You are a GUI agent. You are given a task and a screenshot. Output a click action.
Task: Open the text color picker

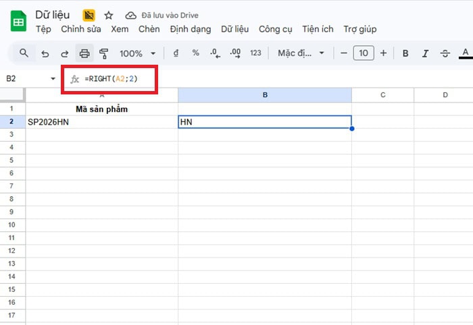464,53
